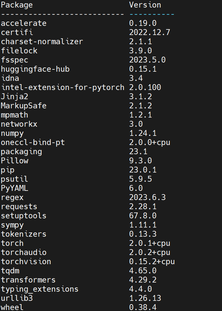222x311 pixels.
Task: Select idna version 3.4
Action: click(x=136, y=78)
